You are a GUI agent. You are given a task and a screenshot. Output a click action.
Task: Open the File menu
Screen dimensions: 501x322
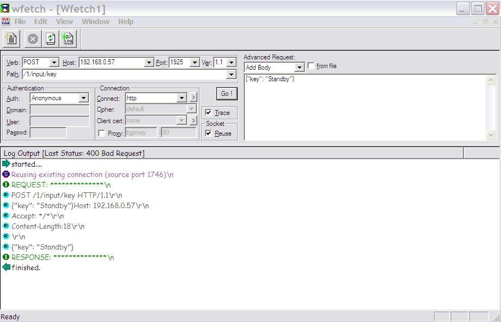[x=20, y=22]
